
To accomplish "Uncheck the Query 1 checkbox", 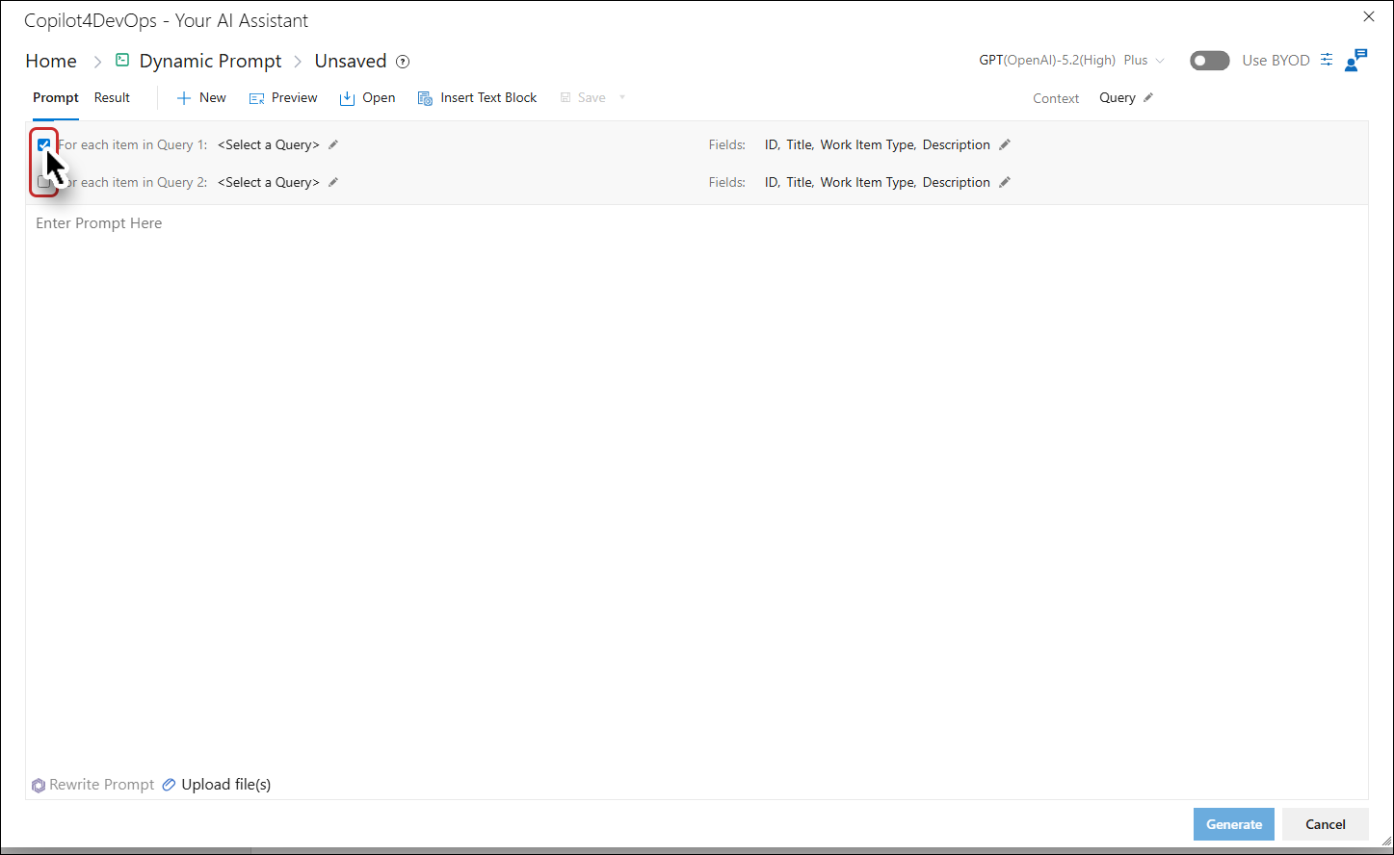I will 43,144.
